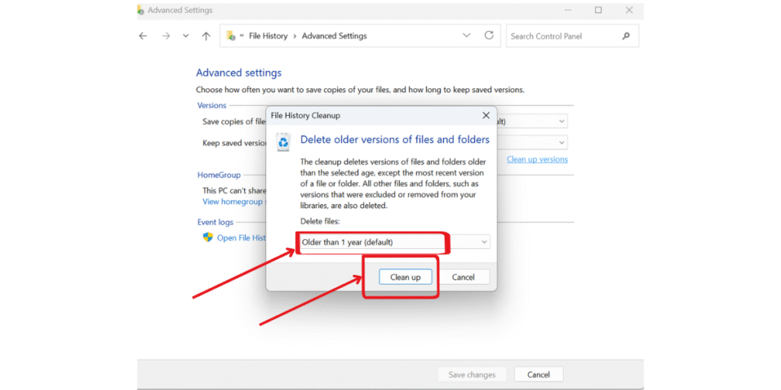Click Save changes button in Advanced Settings

[x=471, y=375]
